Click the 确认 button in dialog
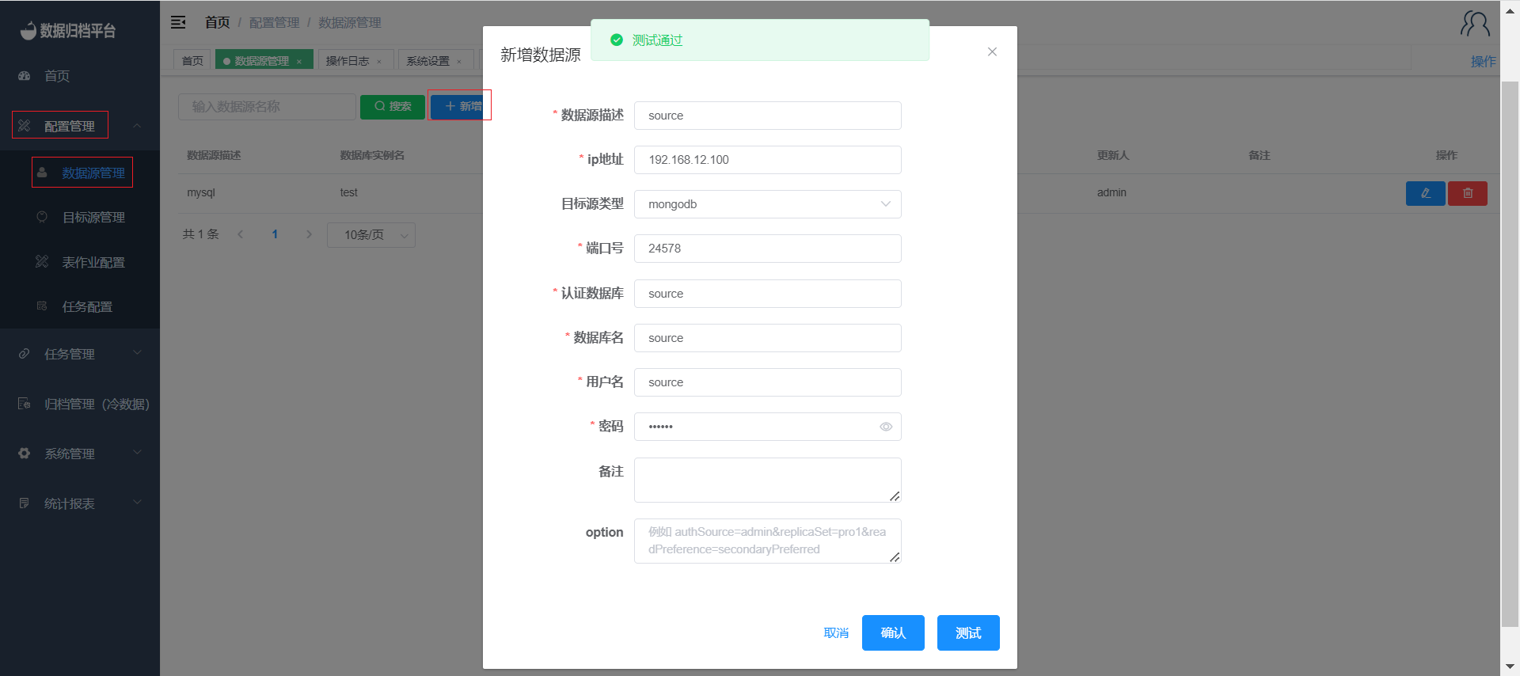The height and width of the screenshot is (676, 1520). (893, 632)
